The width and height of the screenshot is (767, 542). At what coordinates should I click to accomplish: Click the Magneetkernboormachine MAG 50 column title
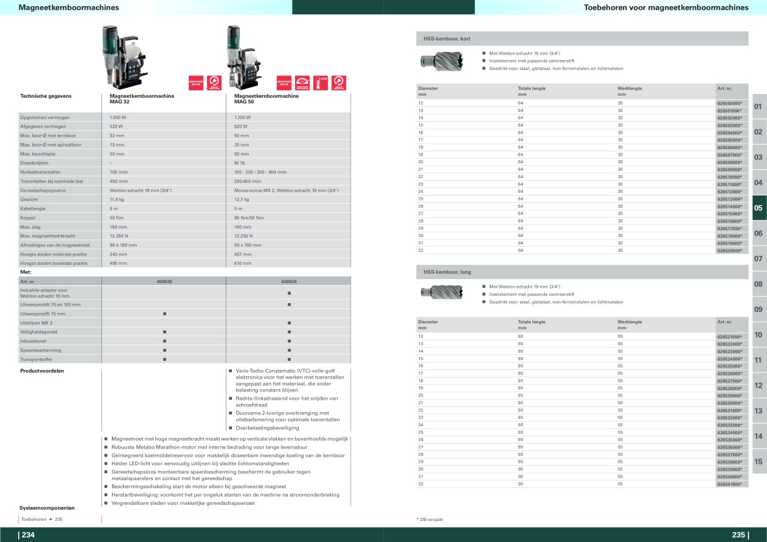[267, 99]
